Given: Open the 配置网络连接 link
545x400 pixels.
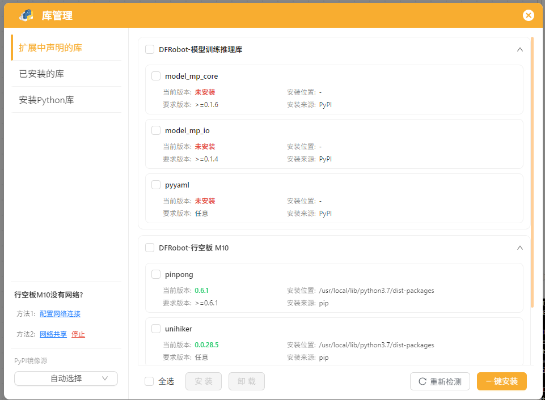Looking at the screenshot, I should (60, 314).
